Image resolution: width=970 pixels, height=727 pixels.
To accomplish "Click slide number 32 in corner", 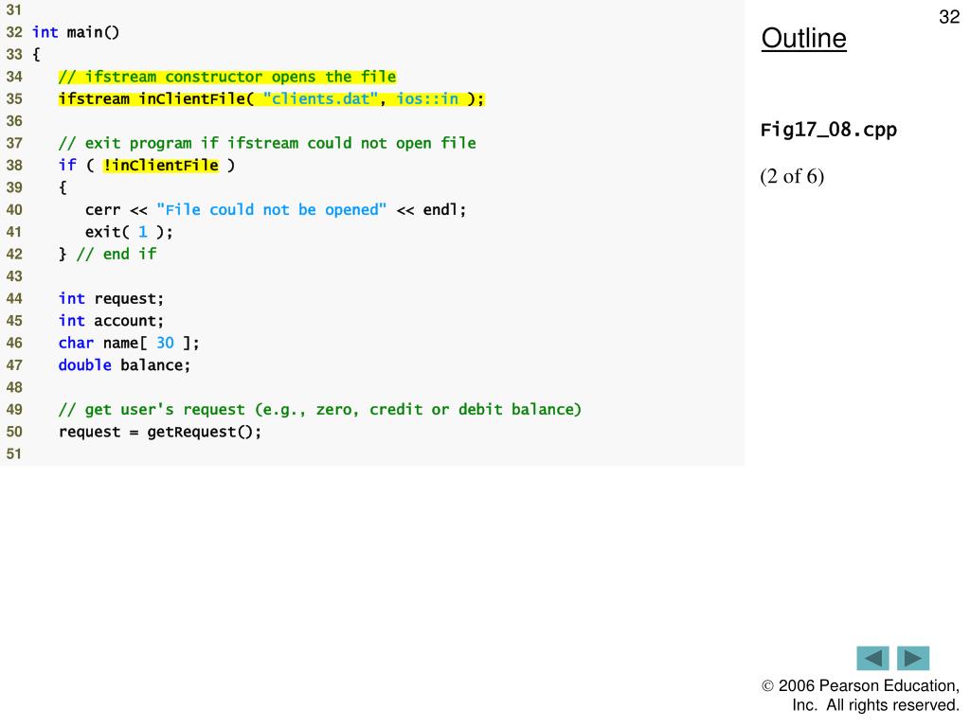I will tap(949, 17).
